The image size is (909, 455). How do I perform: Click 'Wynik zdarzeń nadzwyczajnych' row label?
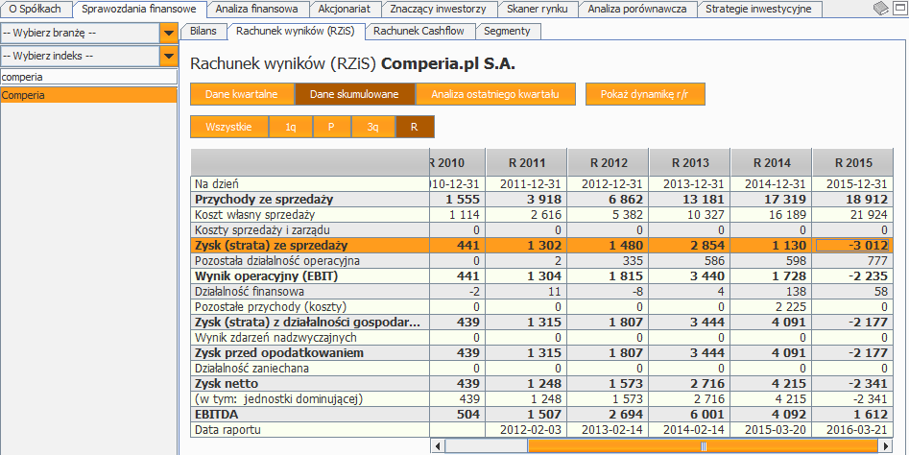tap(275, 337)
